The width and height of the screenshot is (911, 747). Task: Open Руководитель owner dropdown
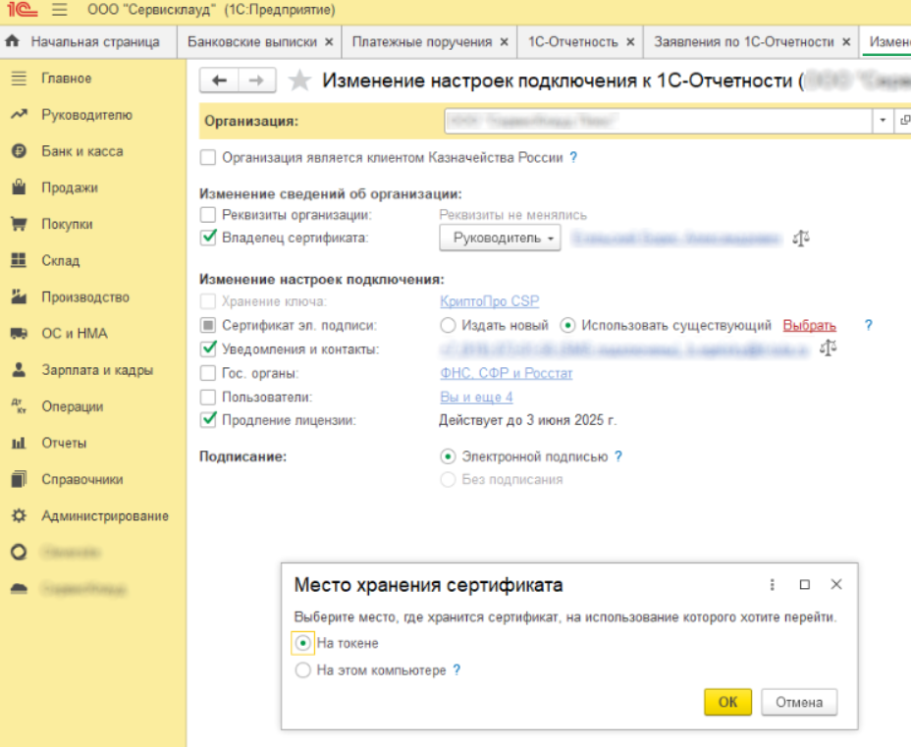point(500,238)
